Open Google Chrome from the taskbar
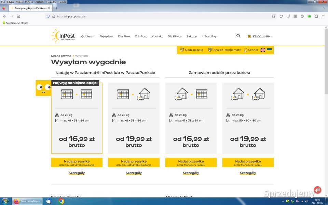This screenshot has width=328, height=205. point(61,201)
